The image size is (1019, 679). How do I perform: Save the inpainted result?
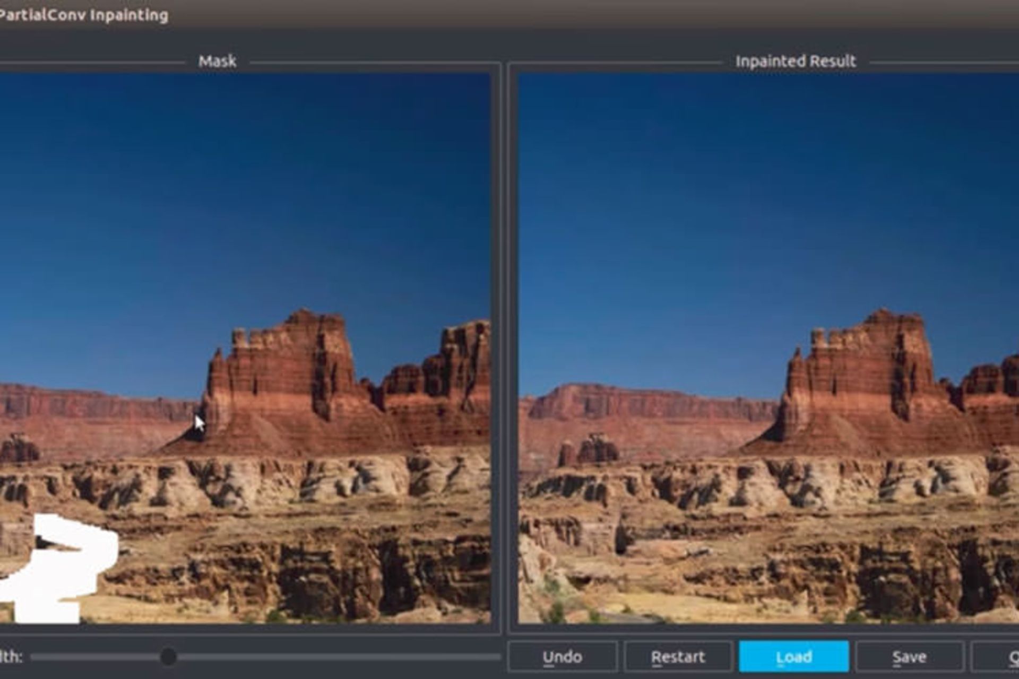coord(909,657)
